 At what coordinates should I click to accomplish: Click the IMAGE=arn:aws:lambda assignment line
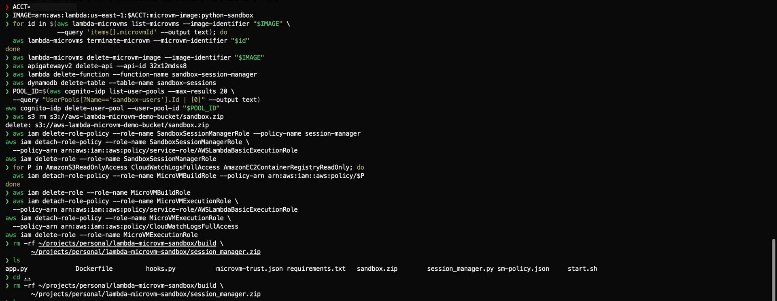point(133,15)
